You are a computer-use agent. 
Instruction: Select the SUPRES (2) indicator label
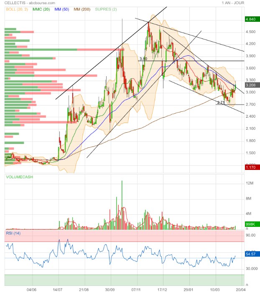pyautogui.click(x=106, y=9)
